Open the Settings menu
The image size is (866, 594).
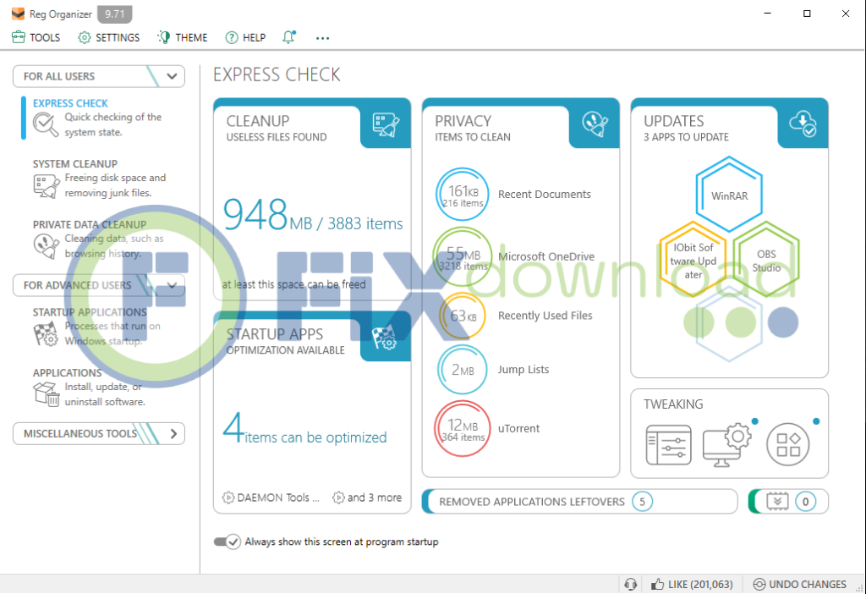pyautogui.click(x=109, y=37)
